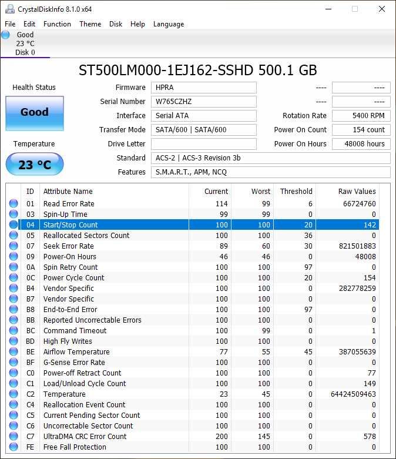
Task: Click the Serial Number field W765CZHZ
Action: [204, 102]
